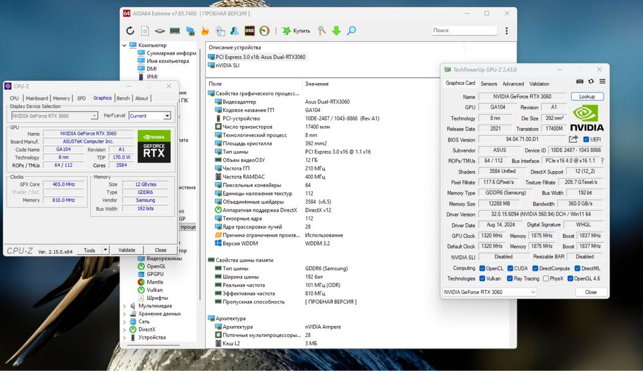Focus the Поиск search field in AIDA64

[x=464, y=30]
